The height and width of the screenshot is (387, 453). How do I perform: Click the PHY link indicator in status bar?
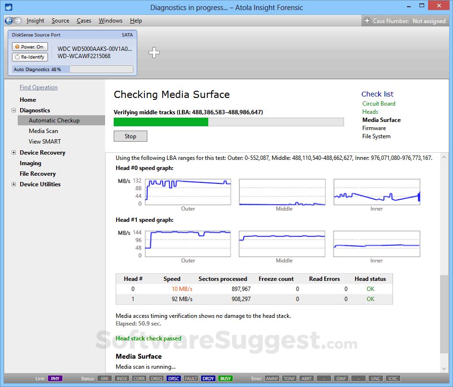55,378
